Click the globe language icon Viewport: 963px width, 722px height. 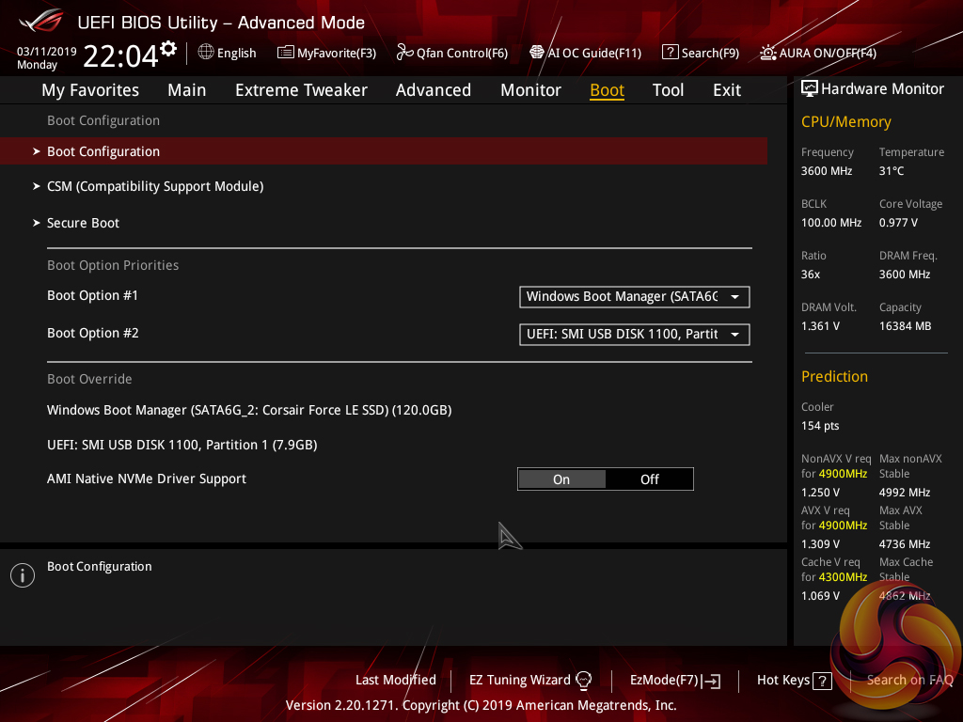(206, 53)
